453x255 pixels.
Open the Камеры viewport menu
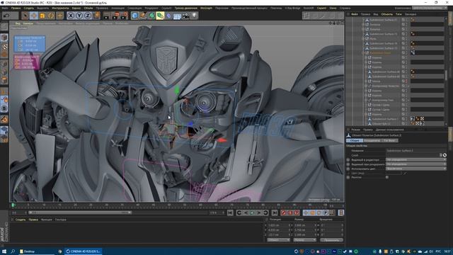pyautogui.click(x=28, y=23)
